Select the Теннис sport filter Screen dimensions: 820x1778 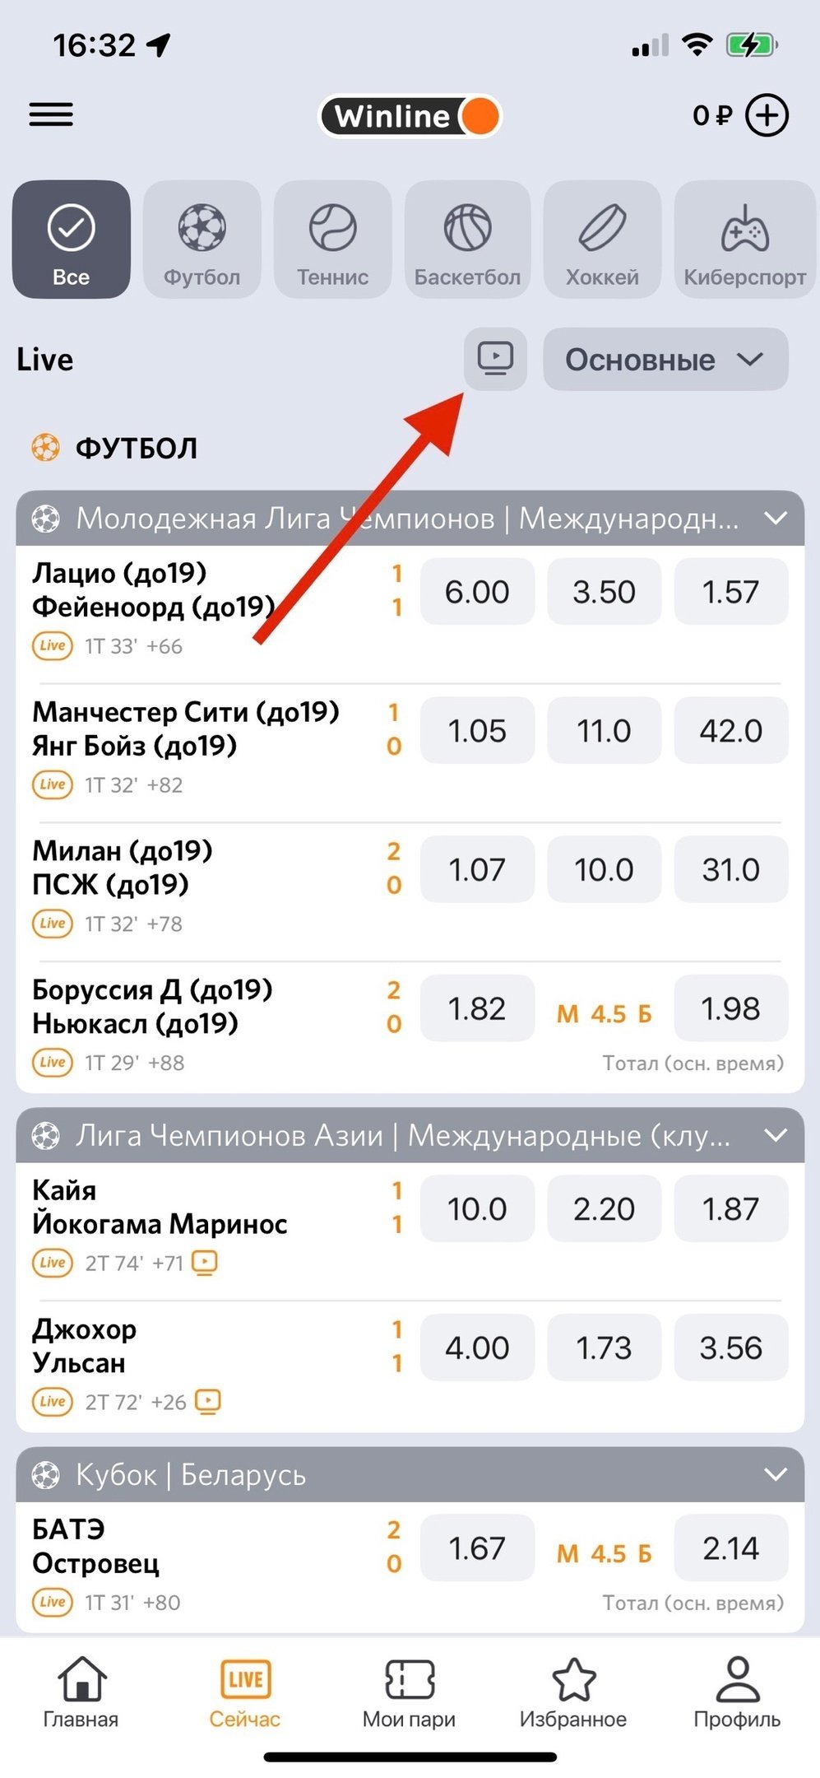tap(332, 240)
